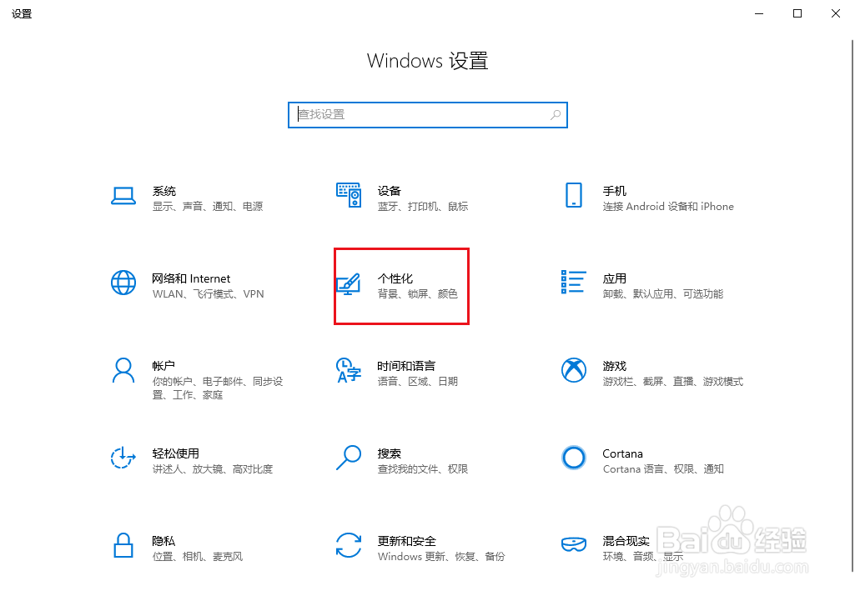
Task: Open the Privacy (隐私) lock icon
Action: click(x=123, y=545)
